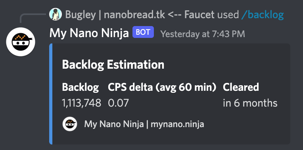The height and width of the screenshot is (150, 303).
Task: Click the 'CPS delta (avg 60 min)' heading
Action: click(x=162, y=88)
